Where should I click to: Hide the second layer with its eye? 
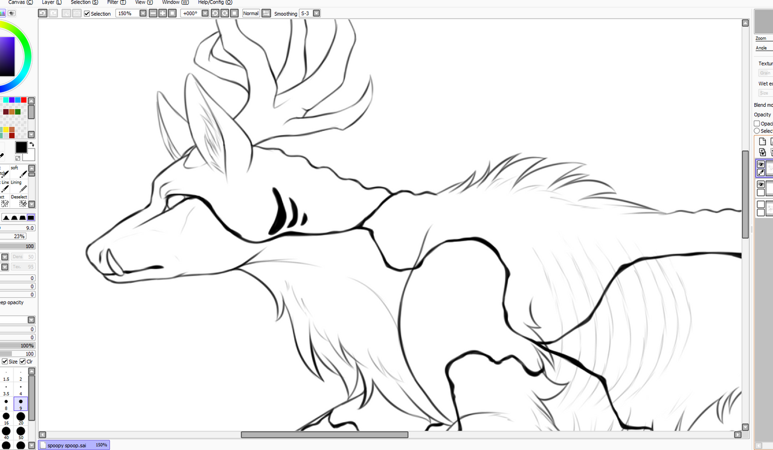761,184
